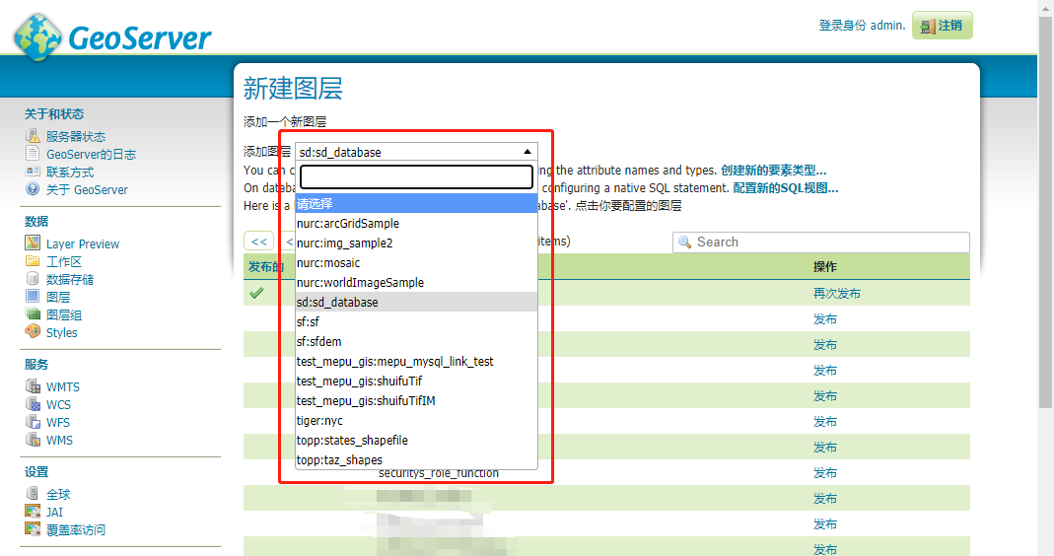Click the 关于 GeoServer help icon
Viewport: 1054px width, 556px height.
point(33,189)
